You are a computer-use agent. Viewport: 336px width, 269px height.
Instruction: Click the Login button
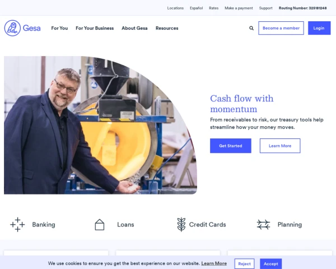(319, 28)
